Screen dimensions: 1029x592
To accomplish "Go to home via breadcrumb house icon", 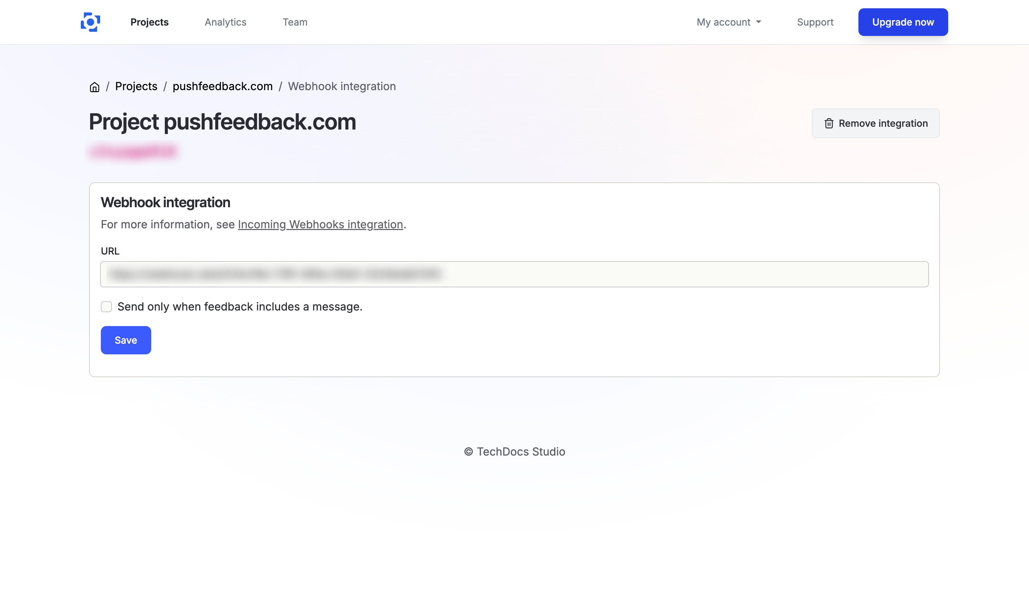I will (94, 87).
